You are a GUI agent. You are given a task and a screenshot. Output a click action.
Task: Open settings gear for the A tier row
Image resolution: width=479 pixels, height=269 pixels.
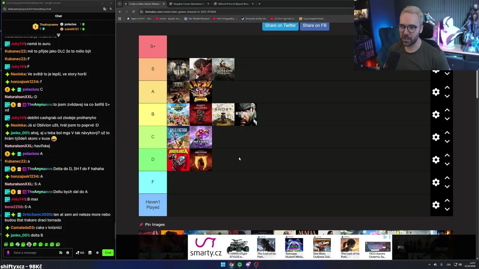436,92
